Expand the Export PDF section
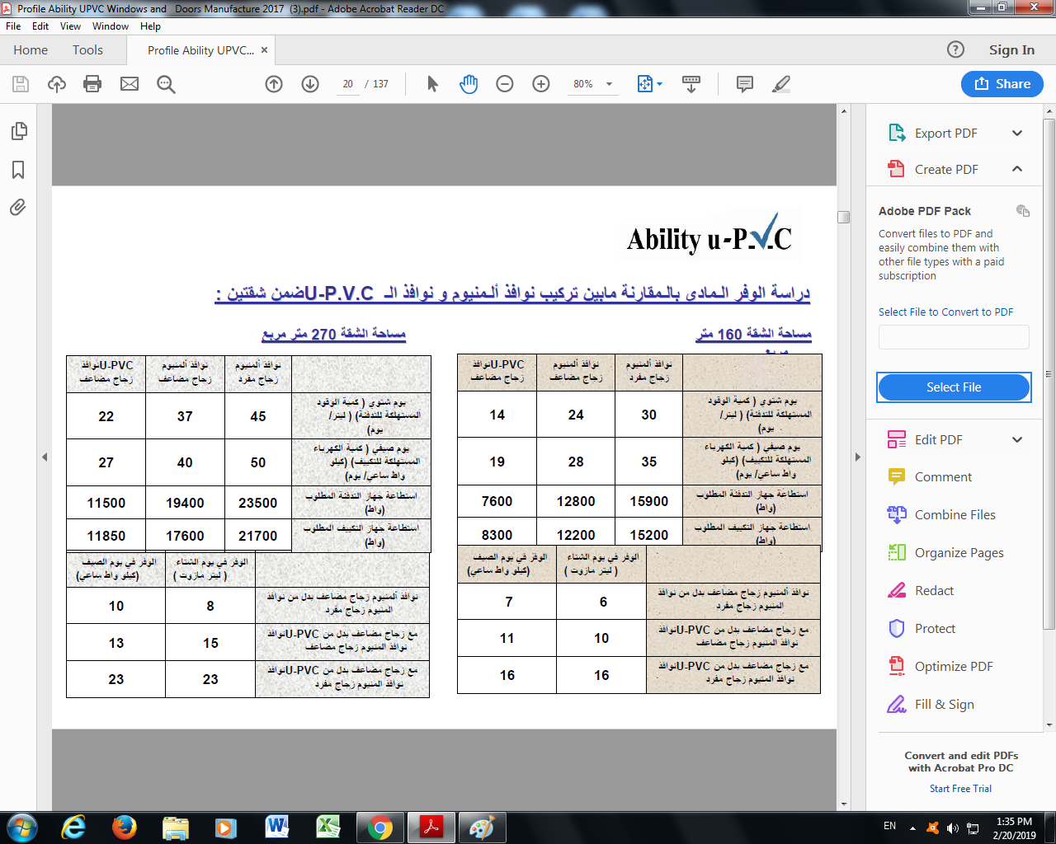 1017,133
